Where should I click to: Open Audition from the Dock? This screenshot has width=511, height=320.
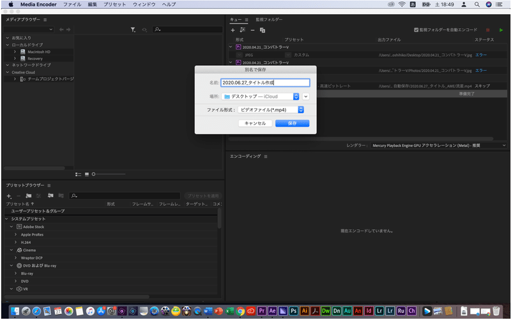(347, 311)
